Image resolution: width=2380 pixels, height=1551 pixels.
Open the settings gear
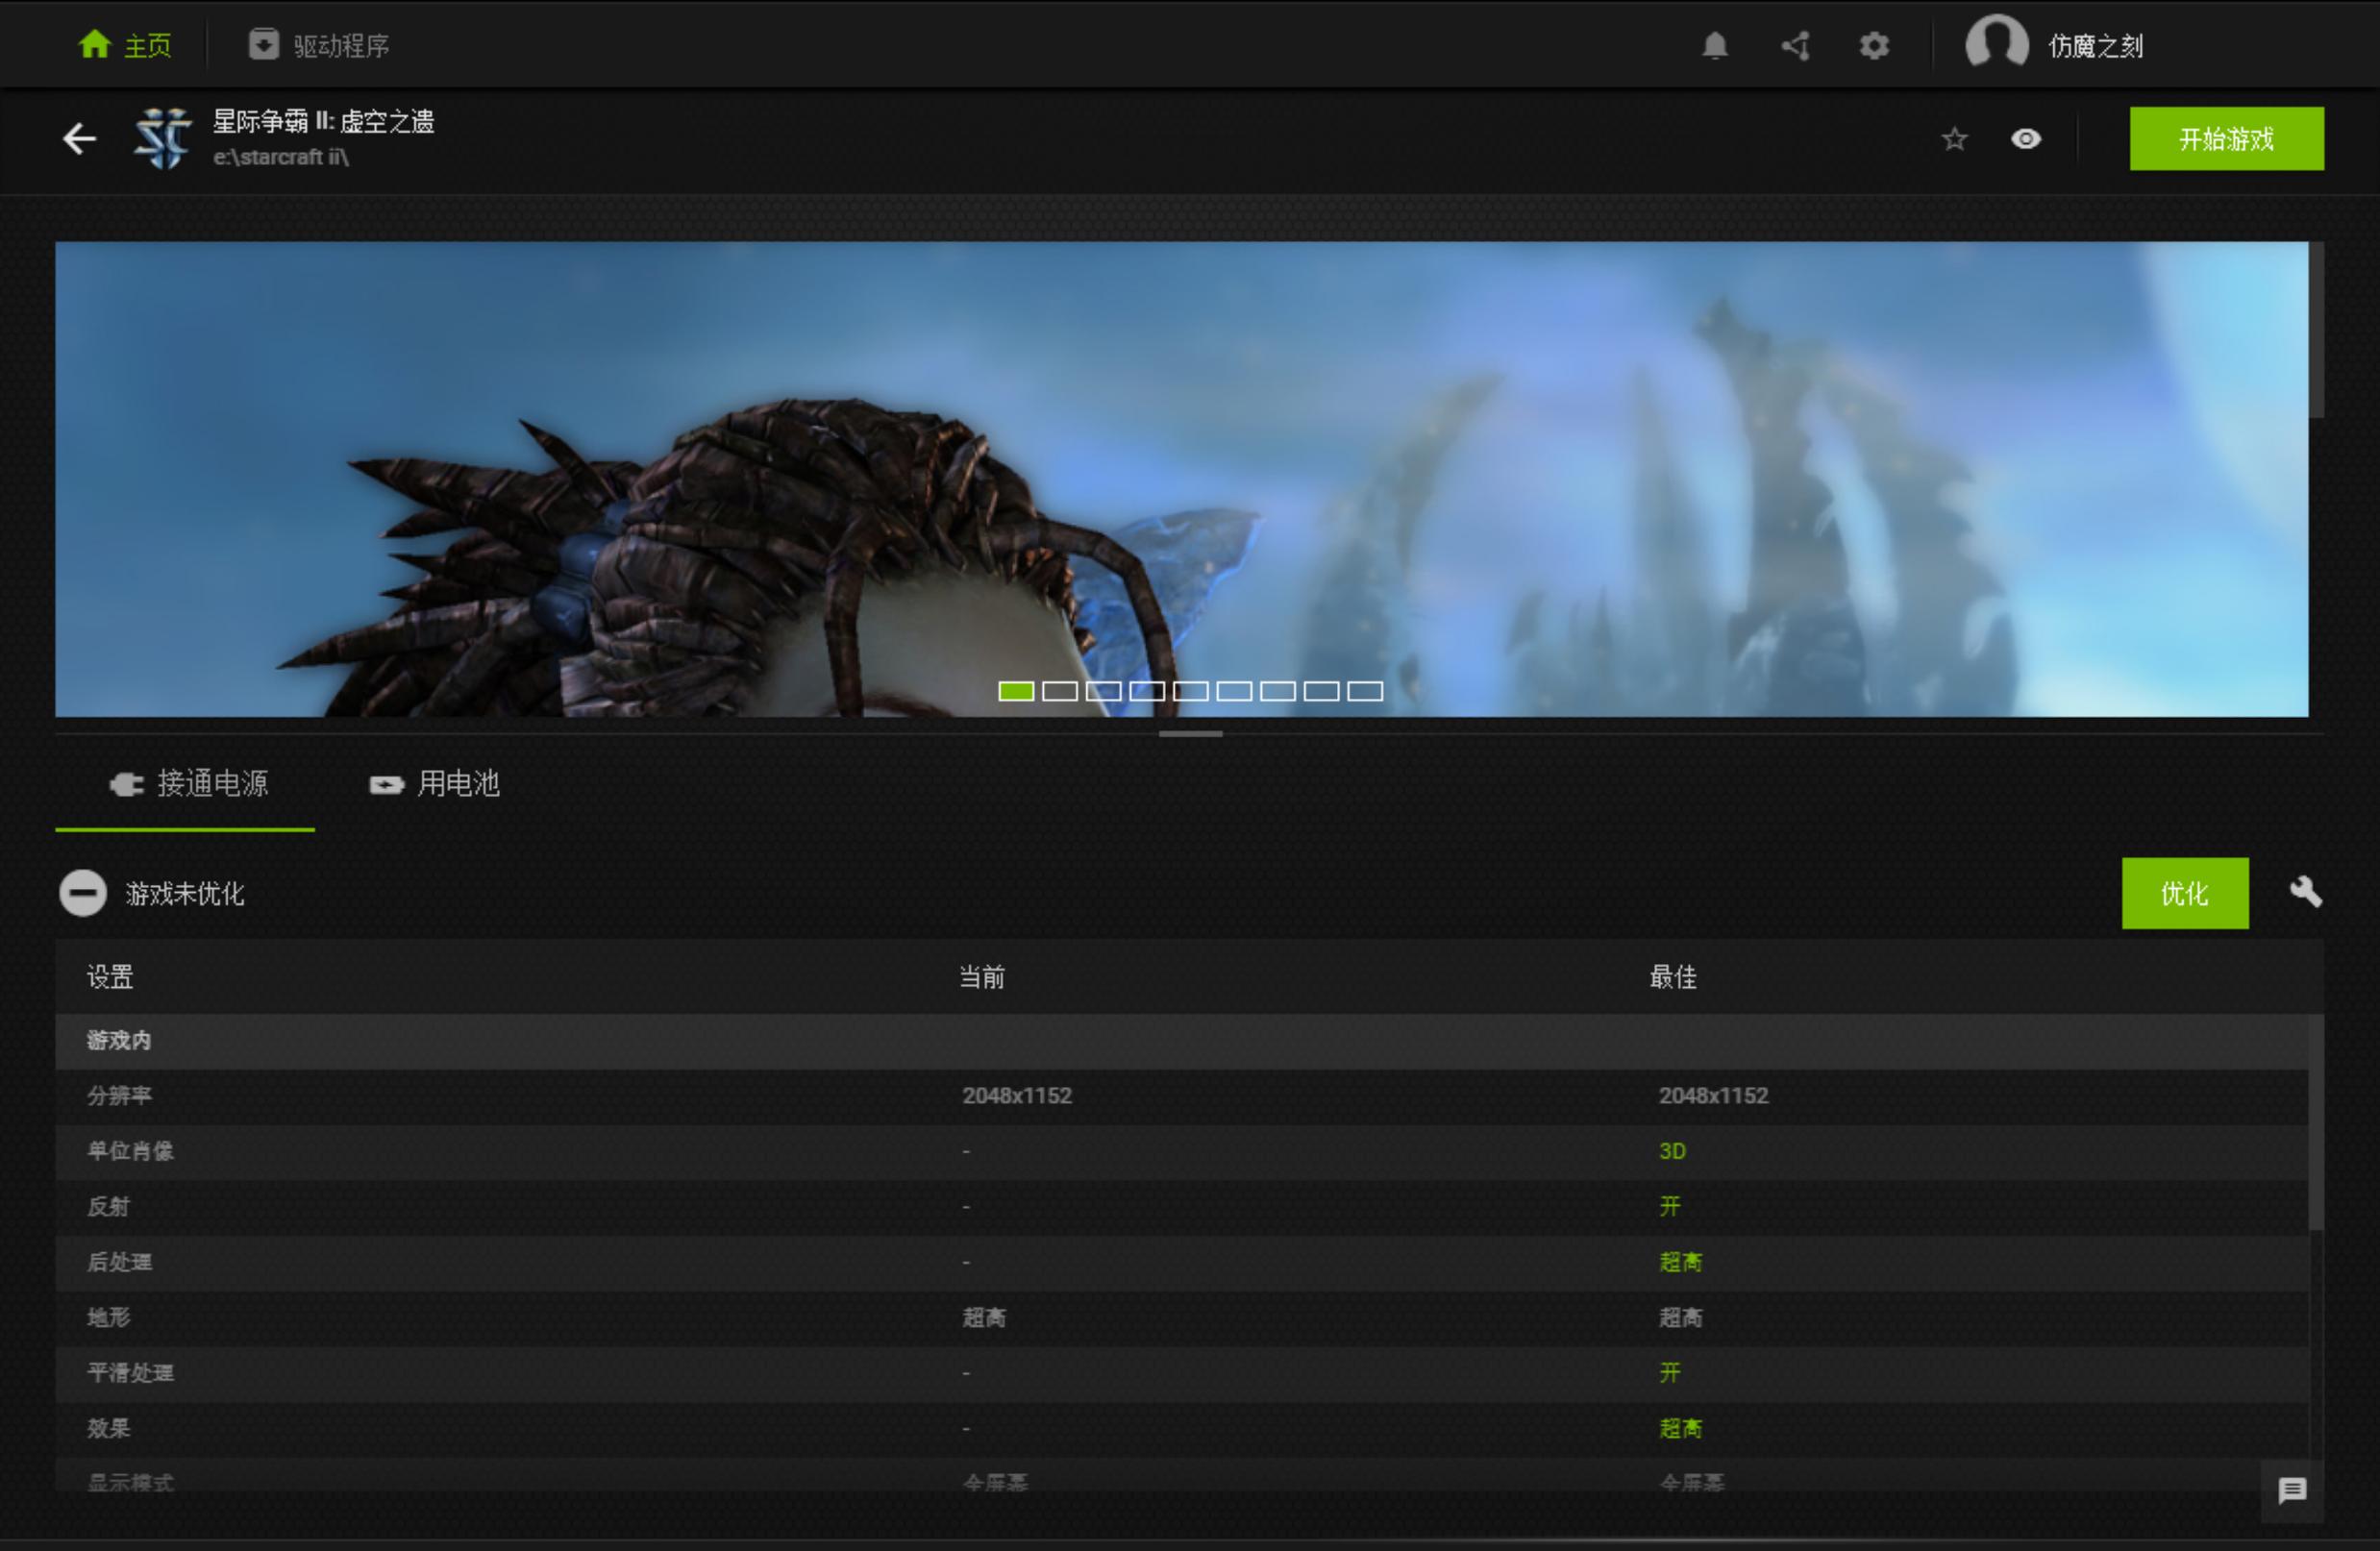[1874, 46]
